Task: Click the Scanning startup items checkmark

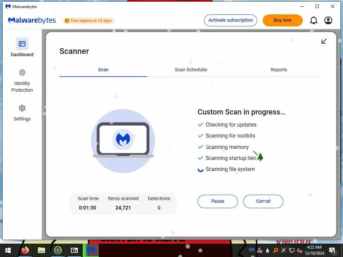Action: point(200,158)
